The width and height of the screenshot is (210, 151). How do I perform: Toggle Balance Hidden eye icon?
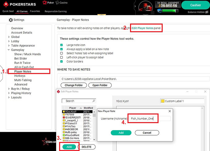point(207,12)
